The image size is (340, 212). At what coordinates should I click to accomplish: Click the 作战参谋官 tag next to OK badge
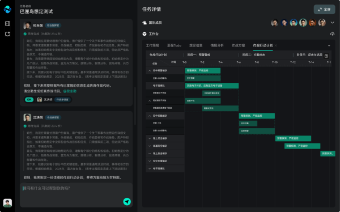pyautogui.click(x=62, y=100)
